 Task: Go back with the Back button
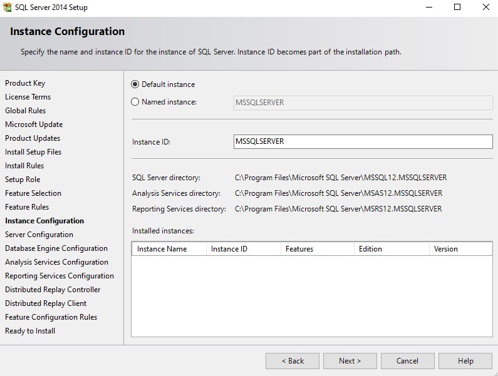pyautogui.click(x=293, y=361)
